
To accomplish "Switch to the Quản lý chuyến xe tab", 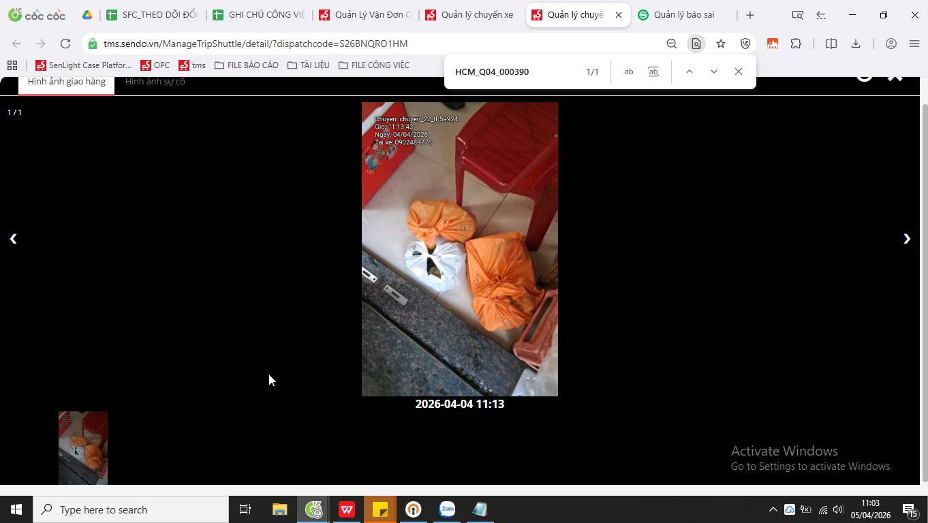I will tap(471, 15).
